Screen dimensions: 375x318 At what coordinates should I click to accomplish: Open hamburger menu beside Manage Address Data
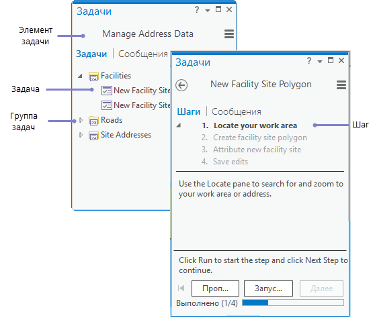pos(229,34)
